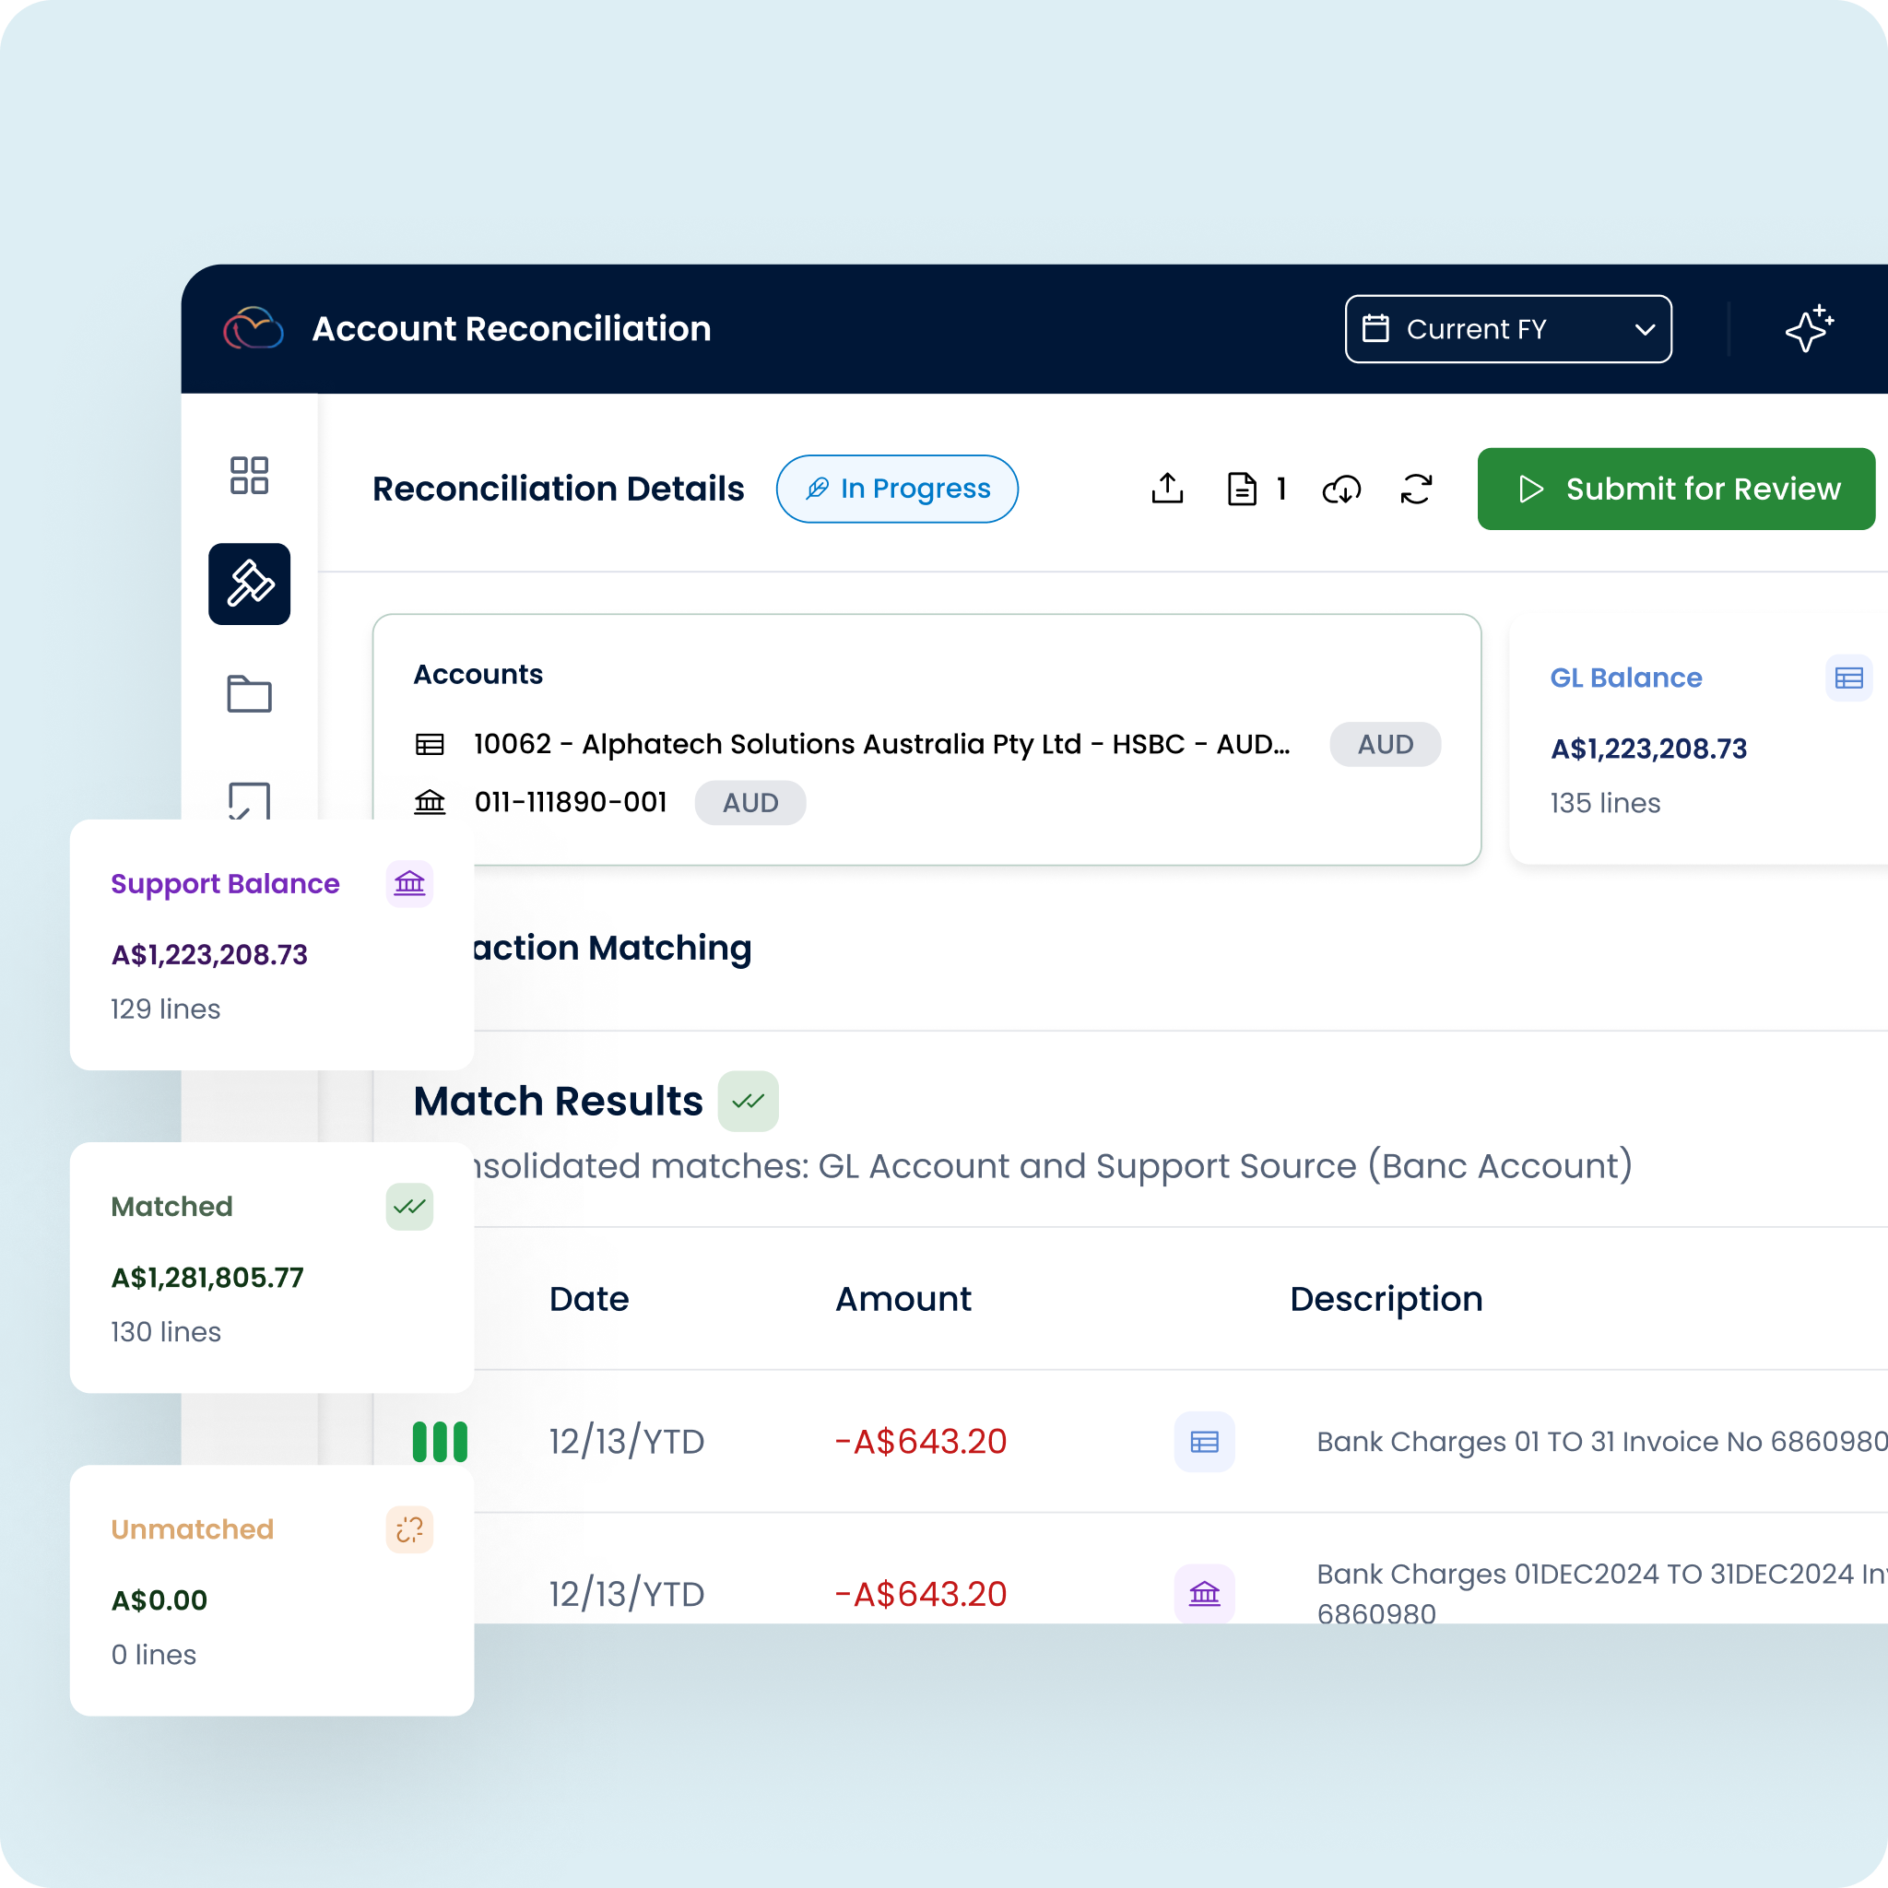This screenshot has width=1888, height=1888.
Task: Click the 129 lines text in Support Balance
Action: pos(165,1009)
